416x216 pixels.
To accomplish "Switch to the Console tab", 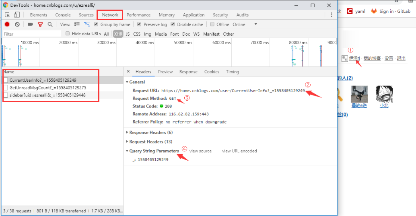I will [63, 15].
